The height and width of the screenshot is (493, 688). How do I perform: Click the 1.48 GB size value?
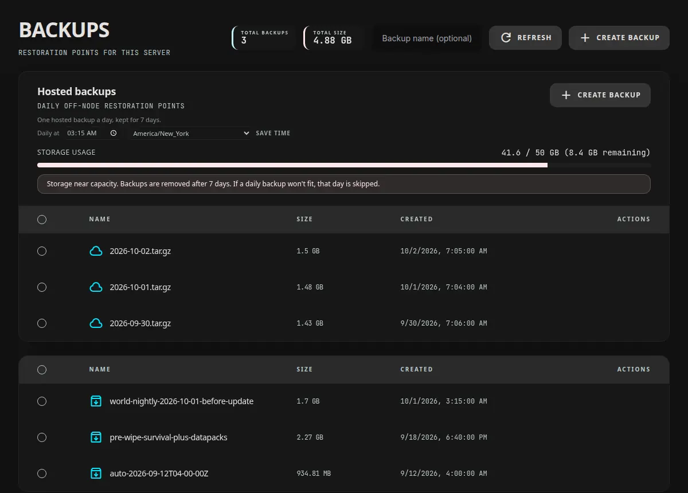tap(310, 287)
